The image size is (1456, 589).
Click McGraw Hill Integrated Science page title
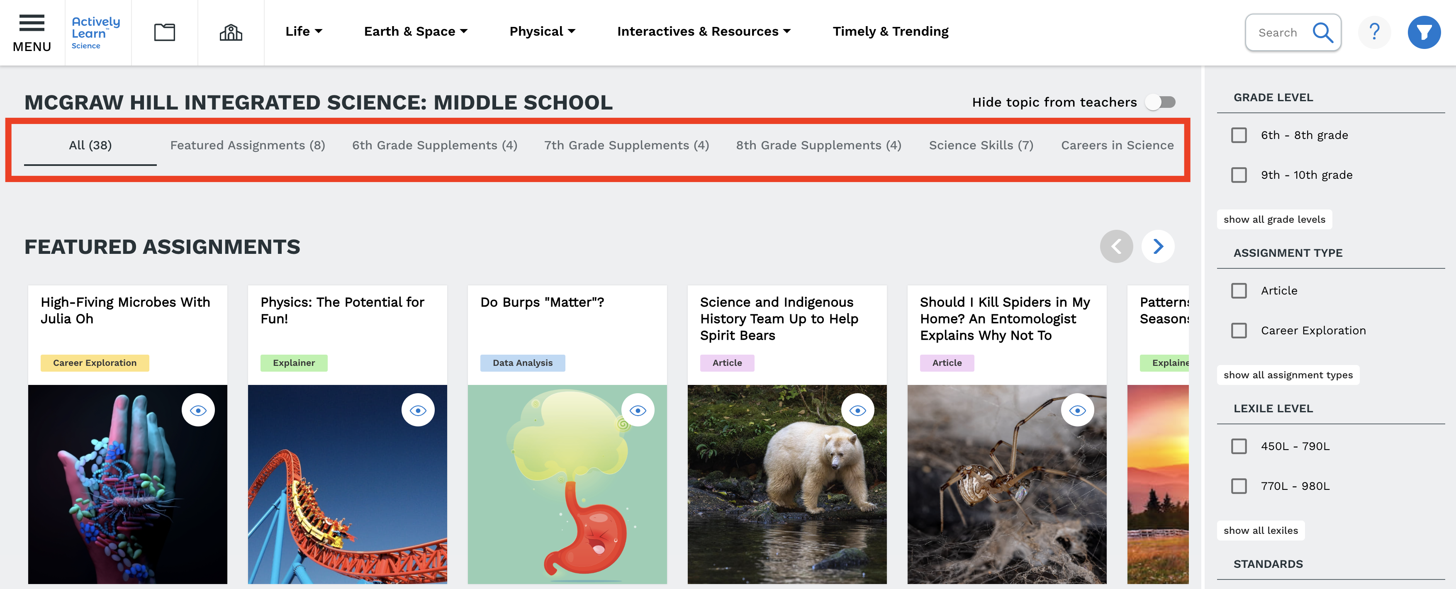tap(318, 102)
